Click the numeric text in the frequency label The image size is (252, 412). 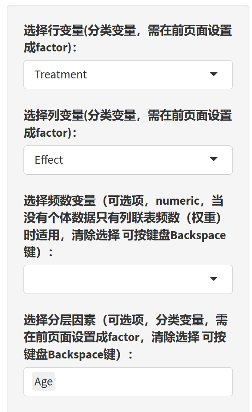[x=178, y=201]
